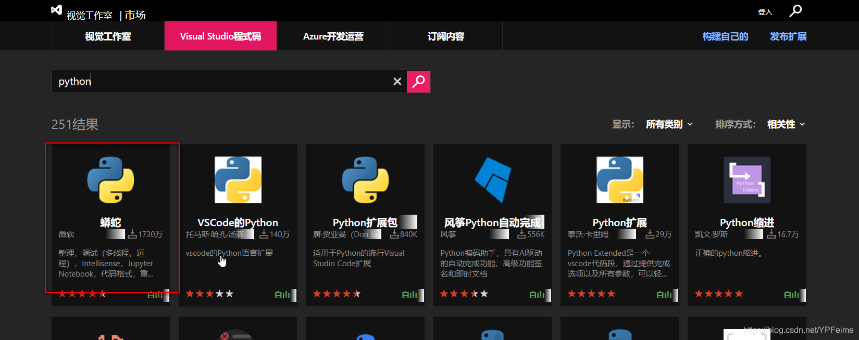Switch to the Azure开发运营 tab

click(333, 36)
